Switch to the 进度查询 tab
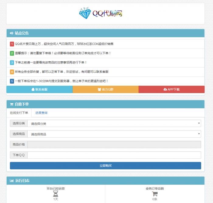 click(x=41, y=113)
